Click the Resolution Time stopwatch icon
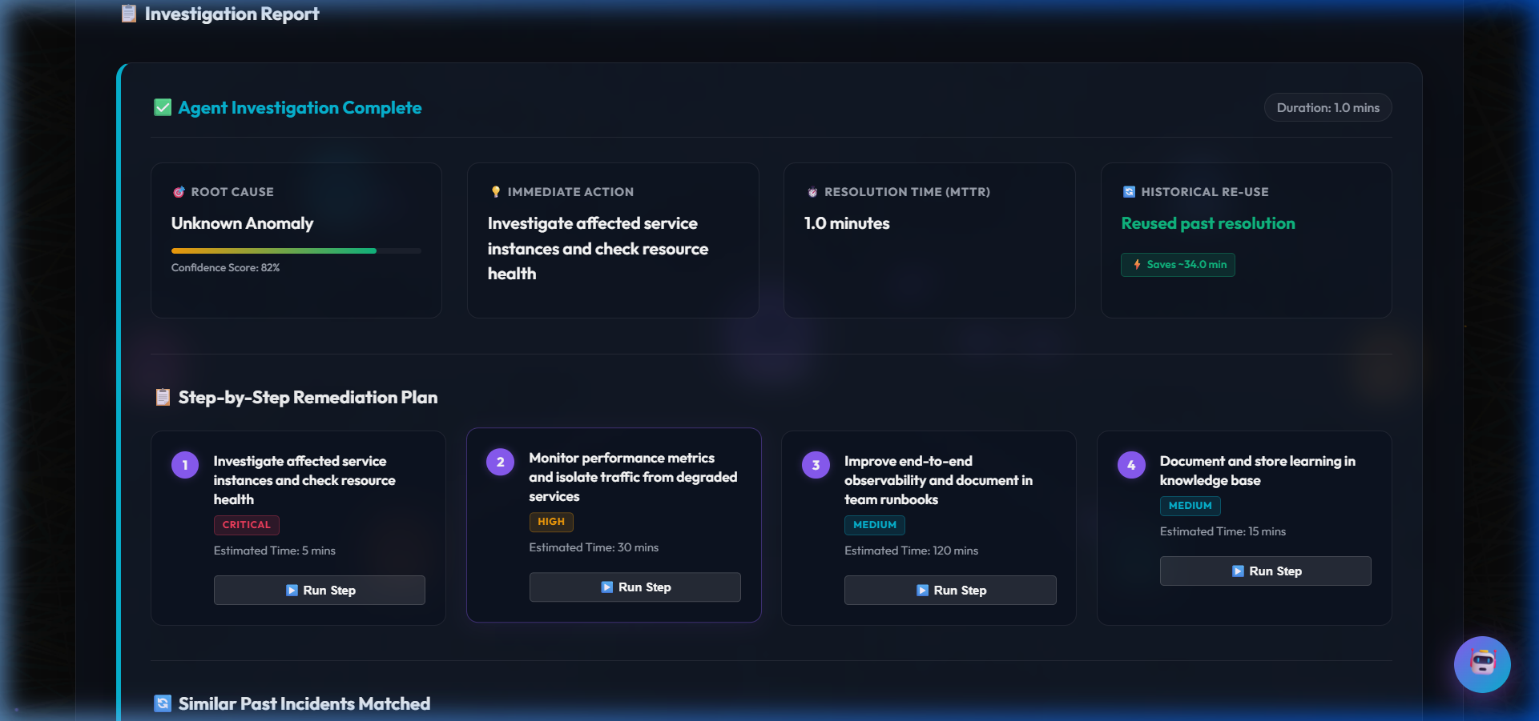This screenshot has width=1539, height=721. (x=812, y=192)
